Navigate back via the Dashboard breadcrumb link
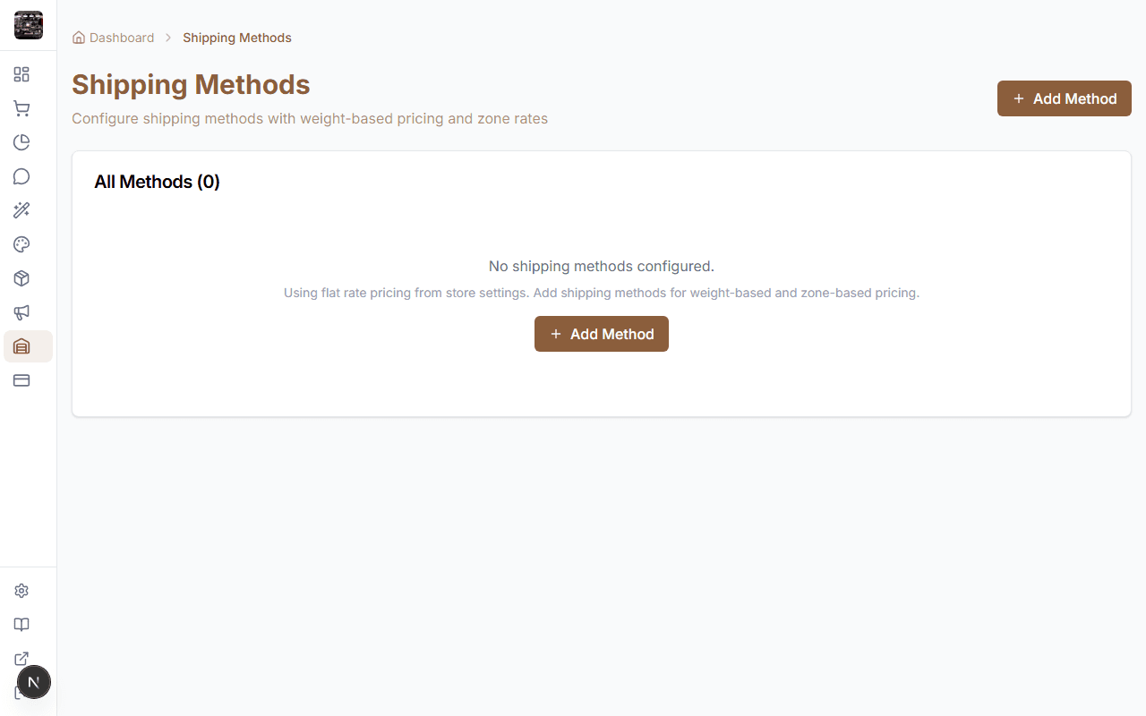 [121, 37]
